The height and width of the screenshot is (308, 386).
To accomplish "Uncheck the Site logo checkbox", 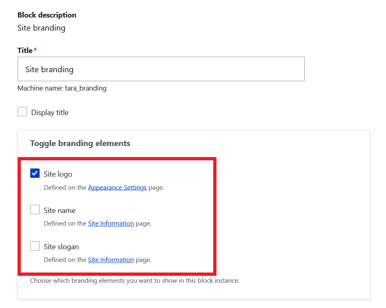I will pyautogui.click(x=35, y=174).
